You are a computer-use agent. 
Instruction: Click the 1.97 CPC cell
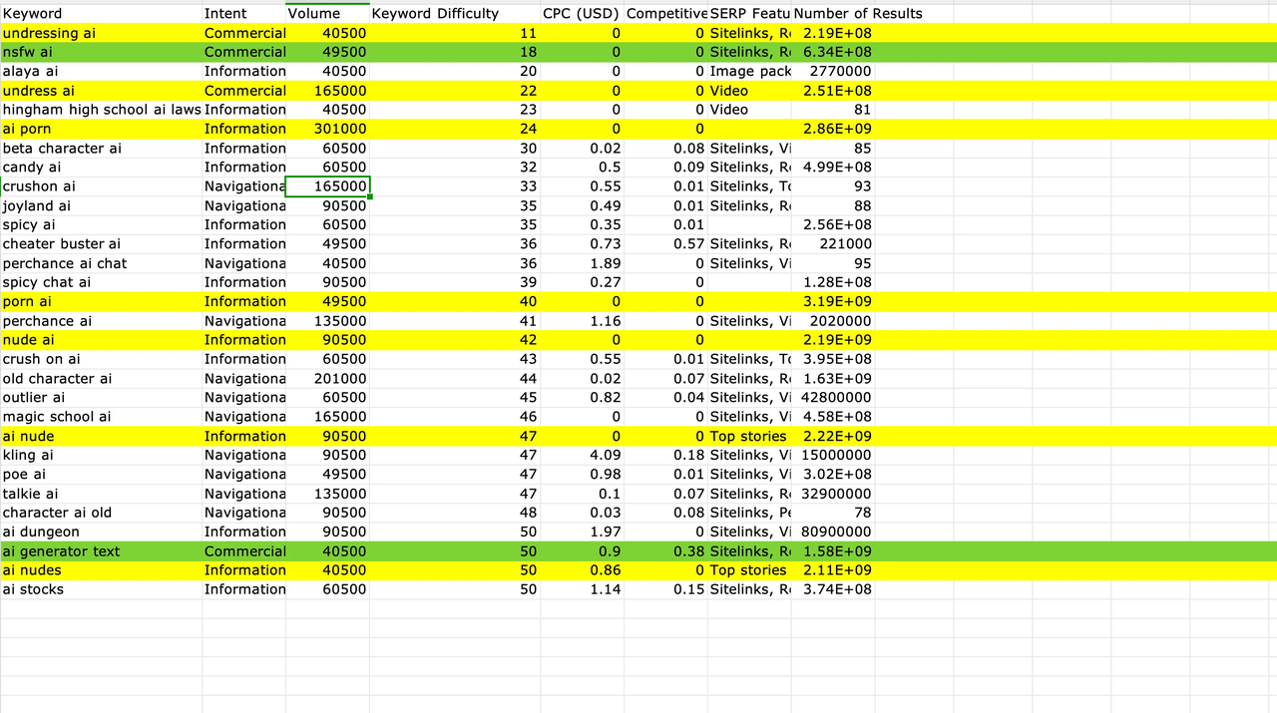point(582,533)
